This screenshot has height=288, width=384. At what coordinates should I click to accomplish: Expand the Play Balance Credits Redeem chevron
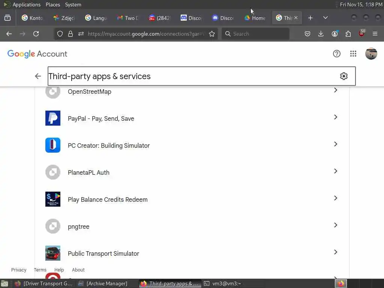click(336, 198)
